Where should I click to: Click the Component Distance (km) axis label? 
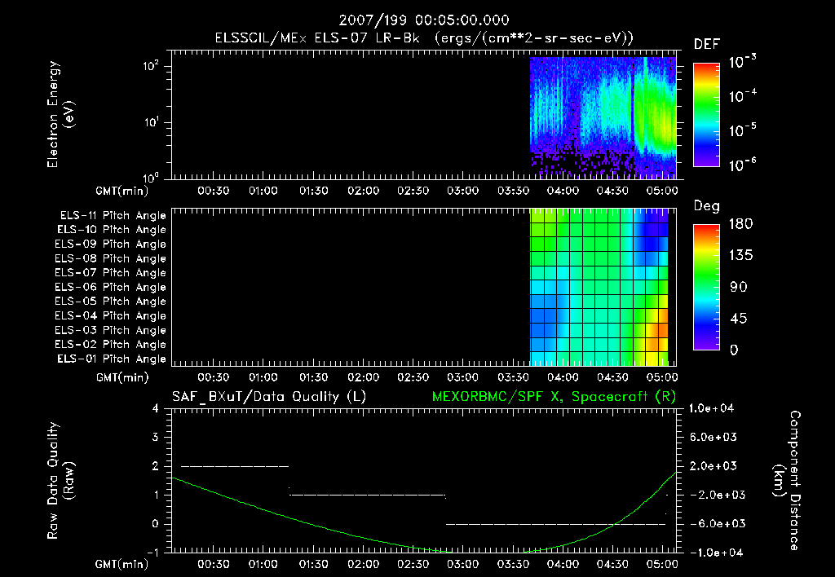[786, 481]
